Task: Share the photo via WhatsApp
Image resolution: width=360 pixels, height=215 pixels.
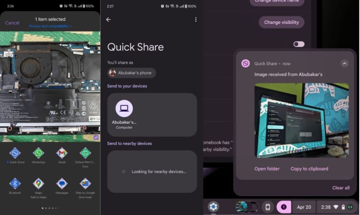Action: point(38,153)
